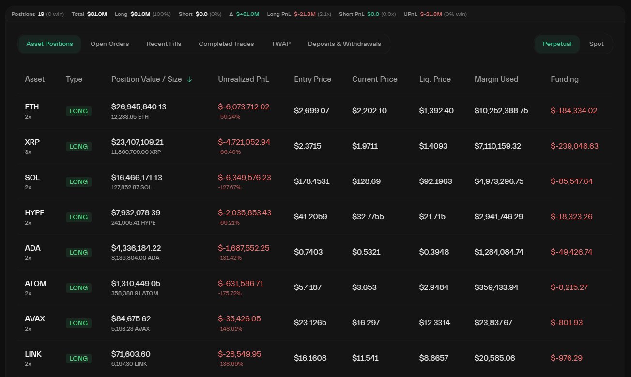Sort by Current Price column header

click(x=374, y=79)
